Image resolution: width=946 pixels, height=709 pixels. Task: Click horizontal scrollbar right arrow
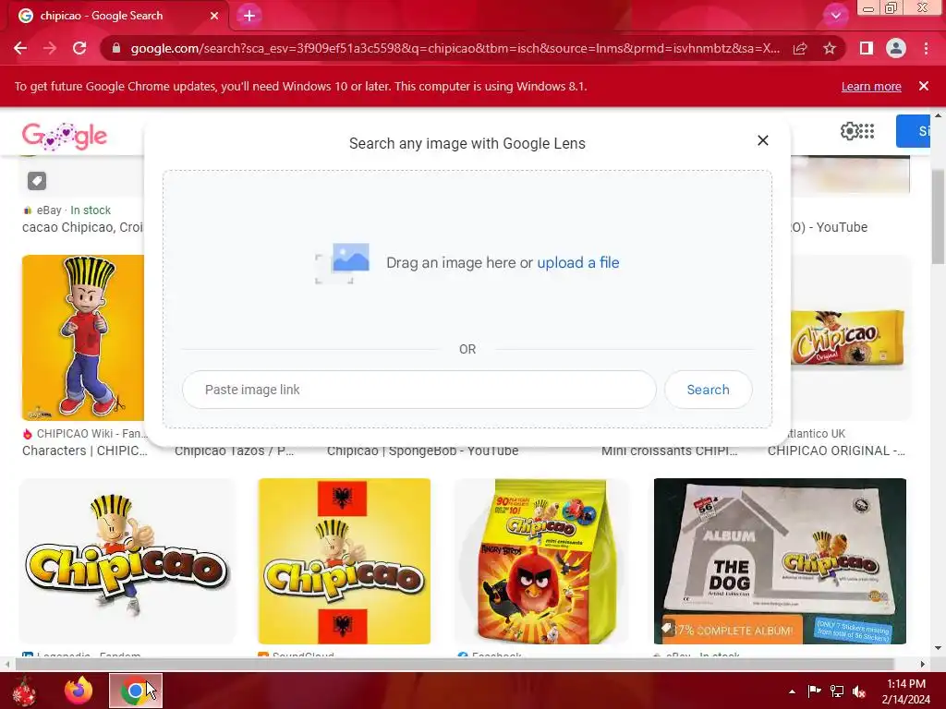pos(923,665)
